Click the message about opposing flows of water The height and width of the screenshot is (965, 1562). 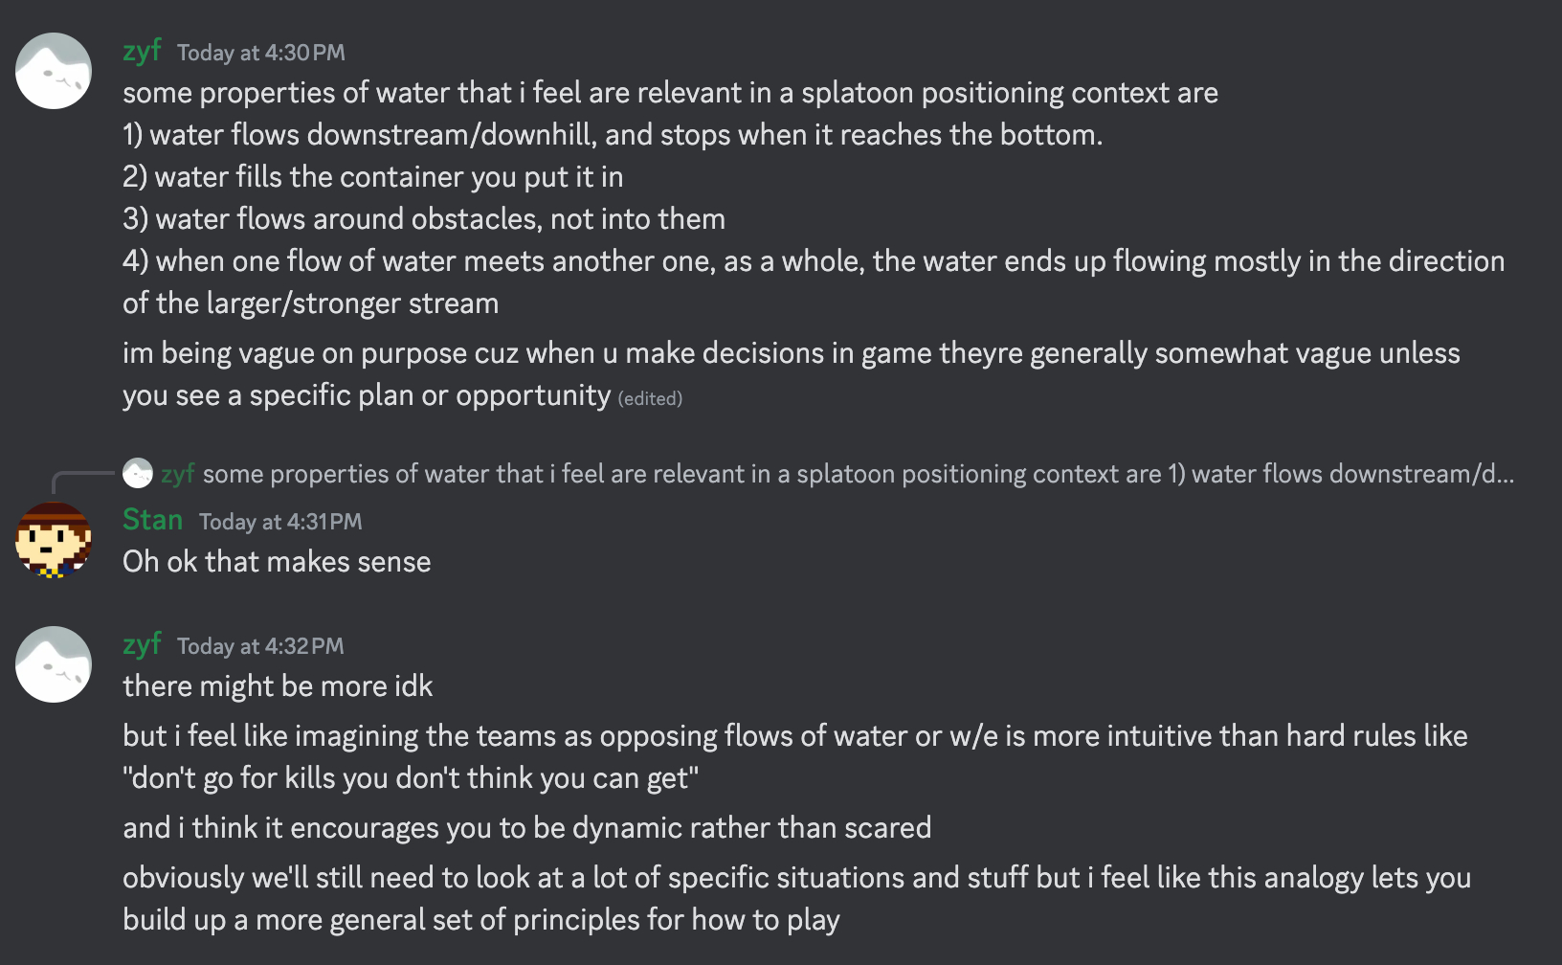tap(794, 736)
